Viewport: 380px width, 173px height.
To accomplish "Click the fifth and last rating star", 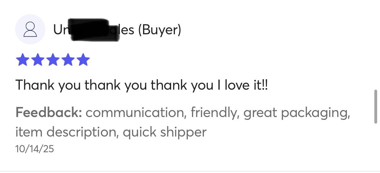I will (83, 60).
